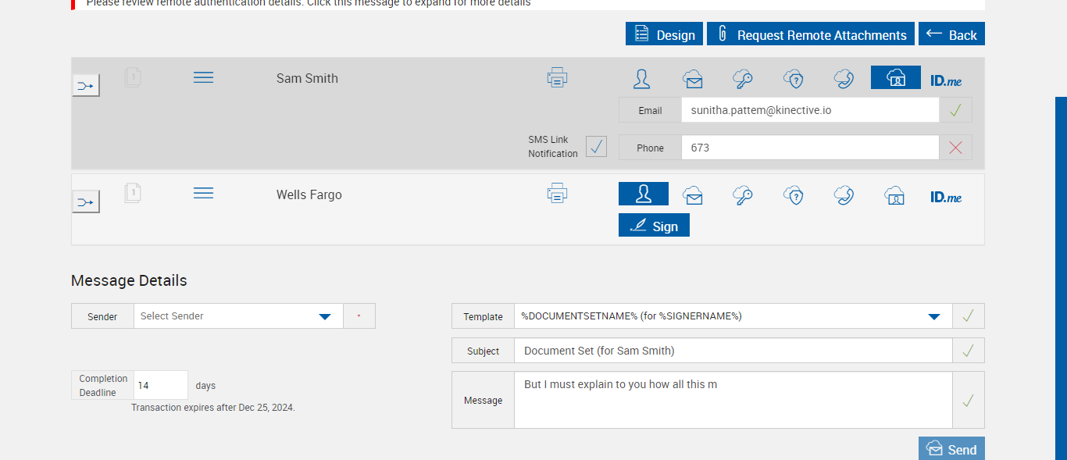Select in-person signing icon for Sam Smith
The height and width of the screenshot is (460, 1067).
(642, 78)
